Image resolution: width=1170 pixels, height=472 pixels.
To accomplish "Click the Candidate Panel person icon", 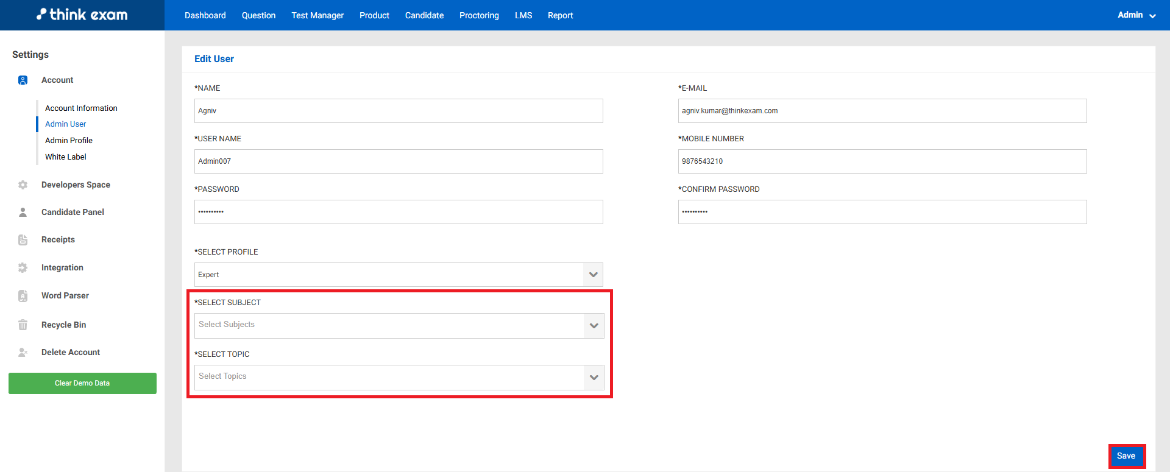I will (23, 213).
